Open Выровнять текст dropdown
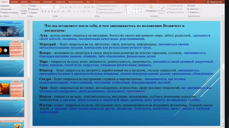The height and width of the screenshot is (128, 229). click(105, 9)
